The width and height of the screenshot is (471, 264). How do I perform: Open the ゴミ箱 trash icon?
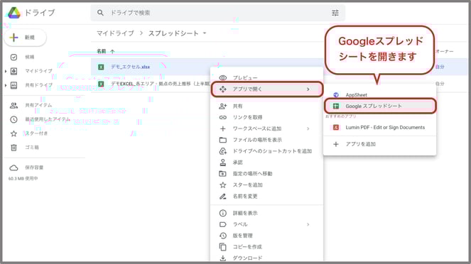click(x=13, y=148)
